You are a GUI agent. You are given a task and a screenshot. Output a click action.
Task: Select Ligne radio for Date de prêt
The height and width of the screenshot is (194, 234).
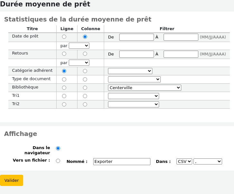(64, 37)
